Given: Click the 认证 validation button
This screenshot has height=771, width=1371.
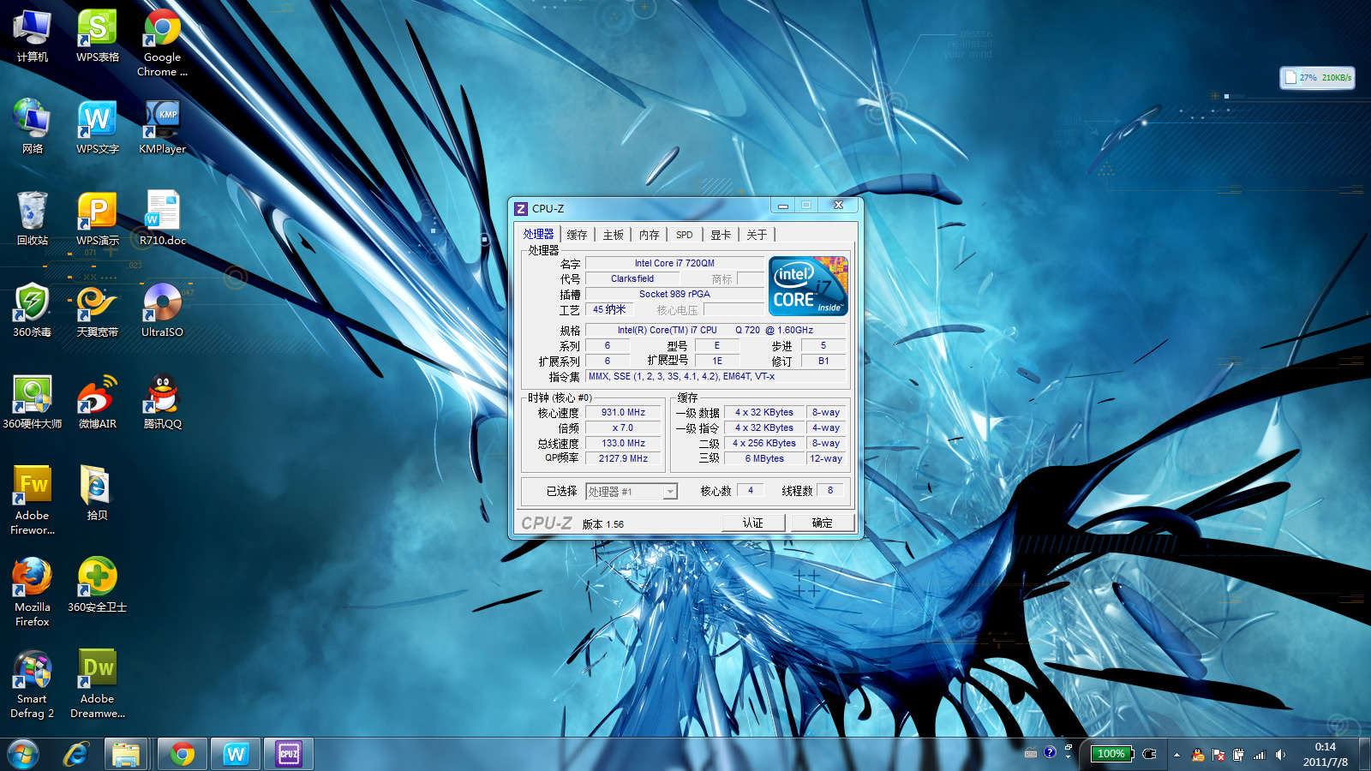Looking at the screenshot, I should point(752,523).
